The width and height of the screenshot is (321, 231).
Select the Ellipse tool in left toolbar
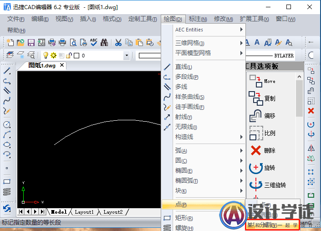pyautogui.click(x=7, y=144)
